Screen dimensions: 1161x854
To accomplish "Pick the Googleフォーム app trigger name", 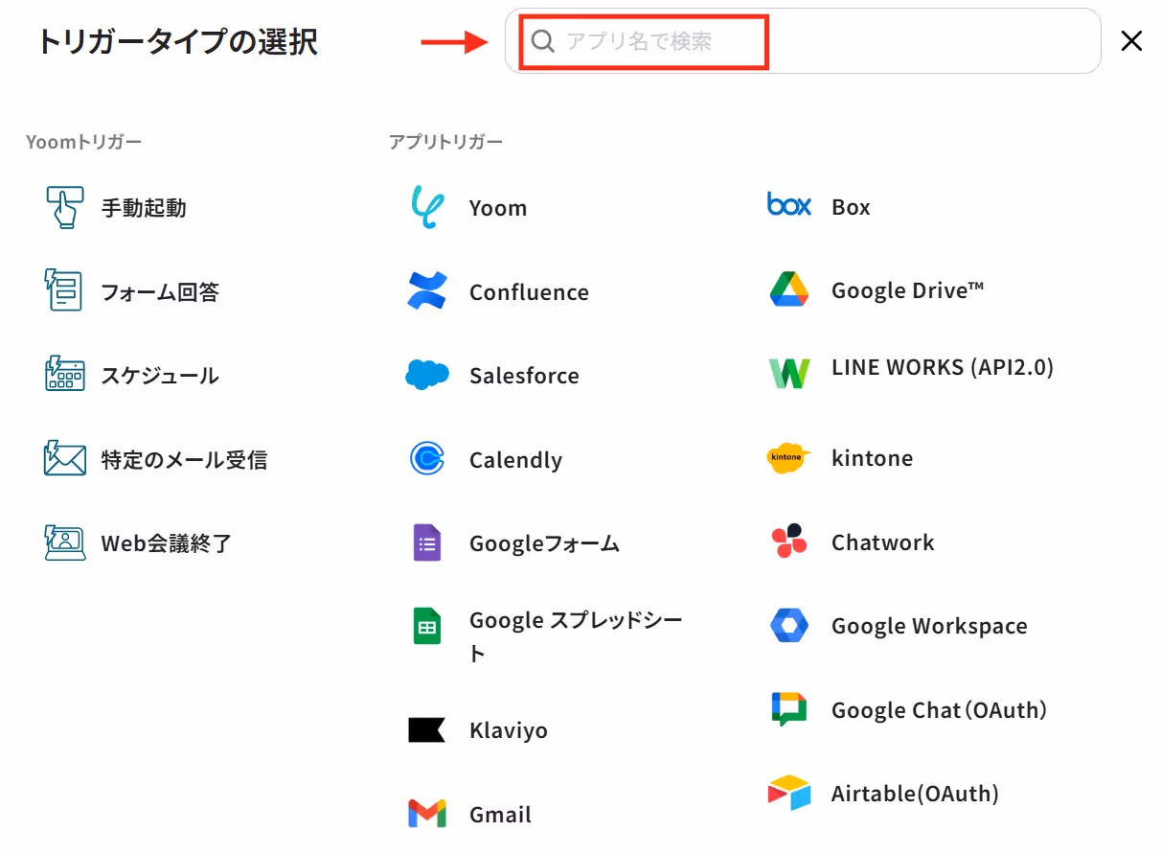I will 544,543.
